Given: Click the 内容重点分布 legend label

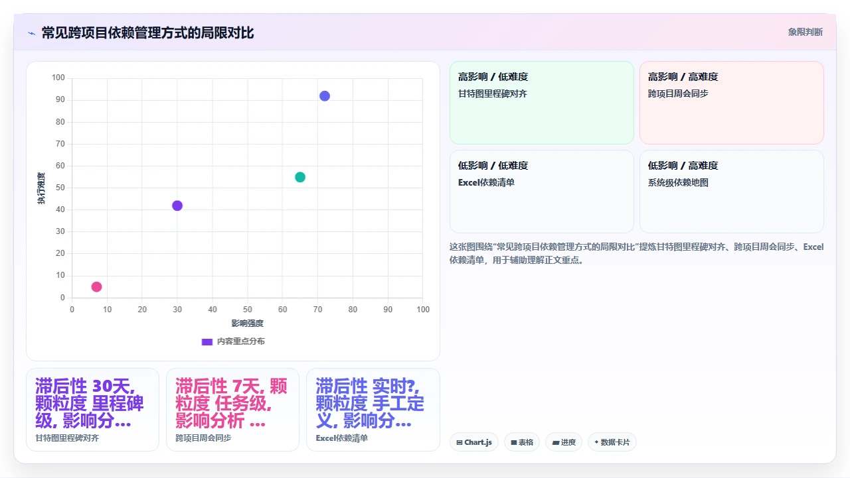Looking at the screenshot, I should tap(241, 341).
